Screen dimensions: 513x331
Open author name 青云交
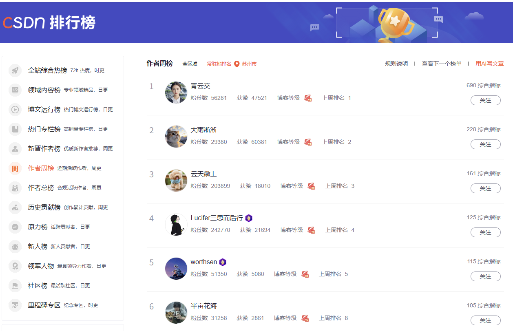(x=201, y=86)
